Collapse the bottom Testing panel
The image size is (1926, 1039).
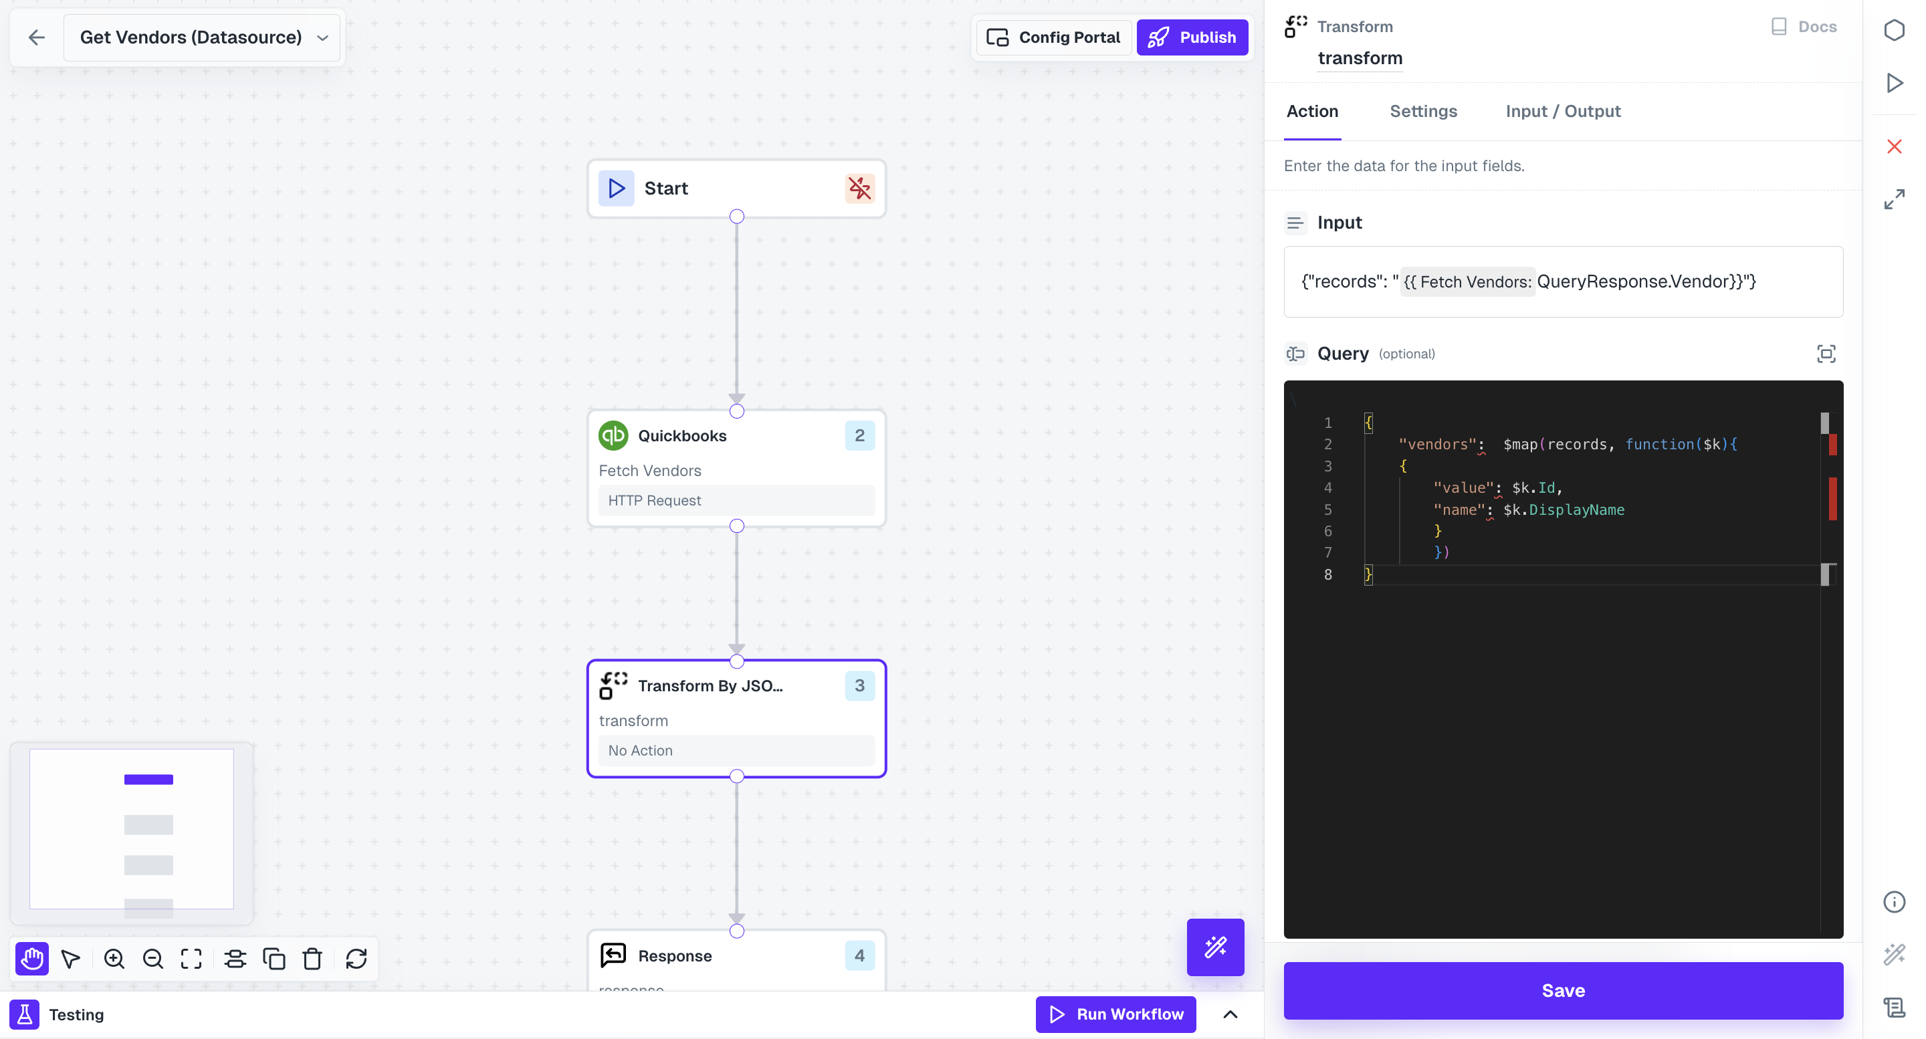click(x=1231, y=1014)
